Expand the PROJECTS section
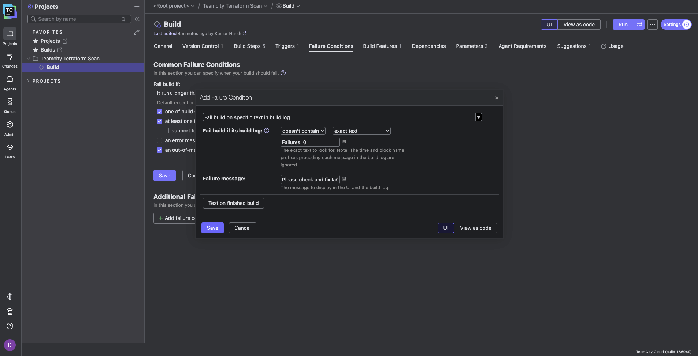The width and height of the screenshot is (698, 356). [x=28, y=81]
